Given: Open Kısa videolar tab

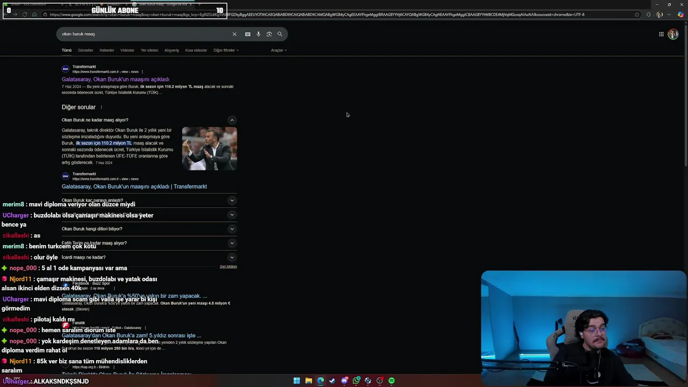Looking at the screenshot, I should tap(196, 50).
